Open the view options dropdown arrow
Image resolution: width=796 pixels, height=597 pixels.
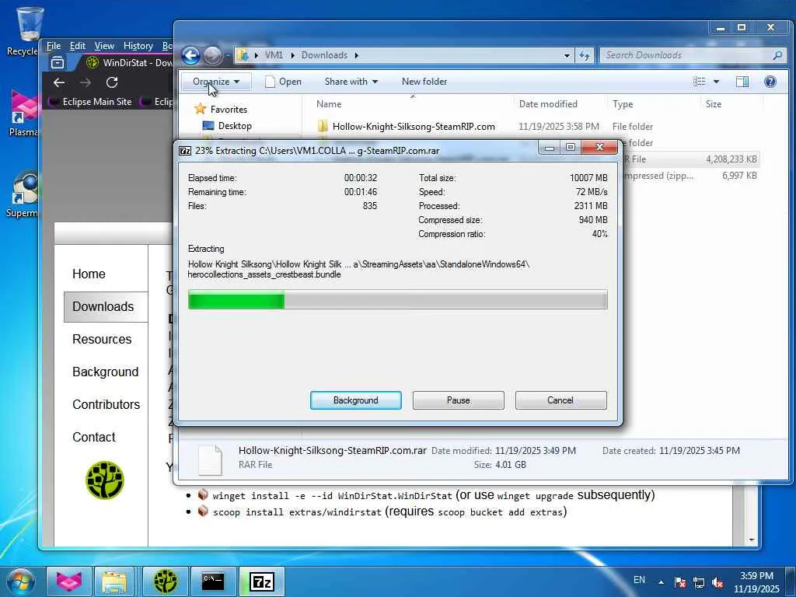(x=716, y=81)
